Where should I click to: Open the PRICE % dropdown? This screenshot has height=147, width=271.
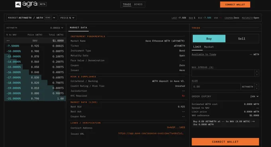[x=67, y=18]
